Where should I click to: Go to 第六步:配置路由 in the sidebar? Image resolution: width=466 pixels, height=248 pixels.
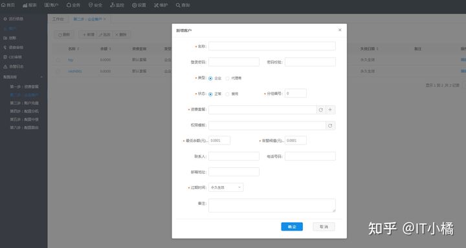[25, 128]
